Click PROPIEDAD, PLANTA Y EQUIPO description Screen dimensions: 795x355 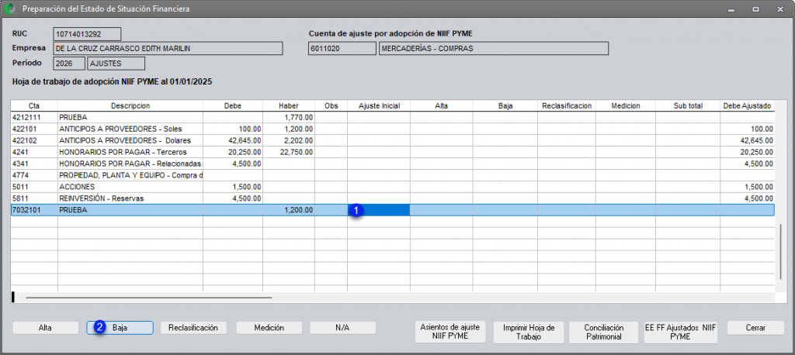[130, 175]
